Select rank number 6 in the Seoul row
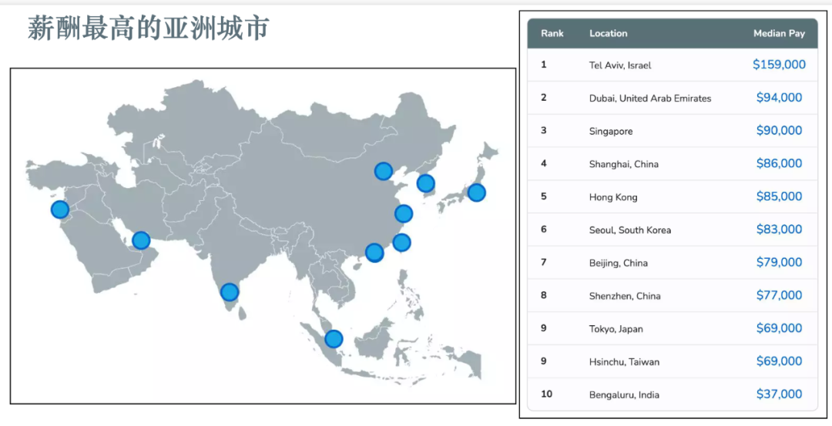The height and width of the screenshot is (426, 832). coord(543,230)
